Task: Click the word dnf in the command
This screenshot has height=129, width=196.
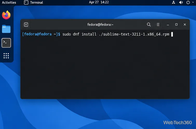Action: tap(76, 34)
